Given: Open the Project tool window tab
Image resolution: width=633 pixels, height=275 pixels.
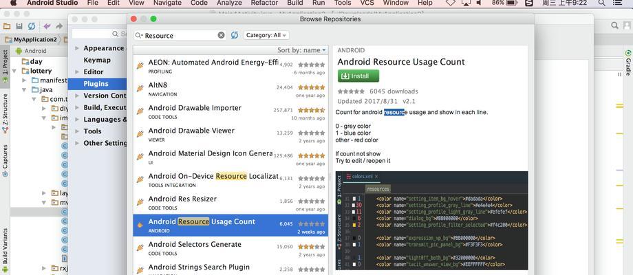Looking at the screenshot, I should coord(5,67).
